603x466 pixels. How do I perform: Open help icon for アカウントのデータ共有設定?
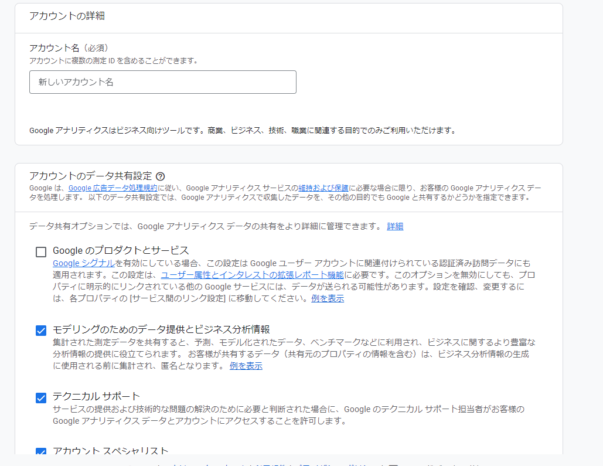click(x=160, y=175)
